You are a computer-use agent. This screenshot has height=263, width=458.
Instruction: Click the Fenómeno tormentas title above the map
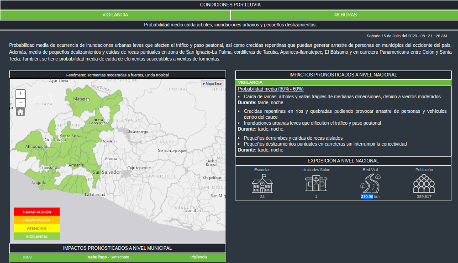(x=117, y=75)
